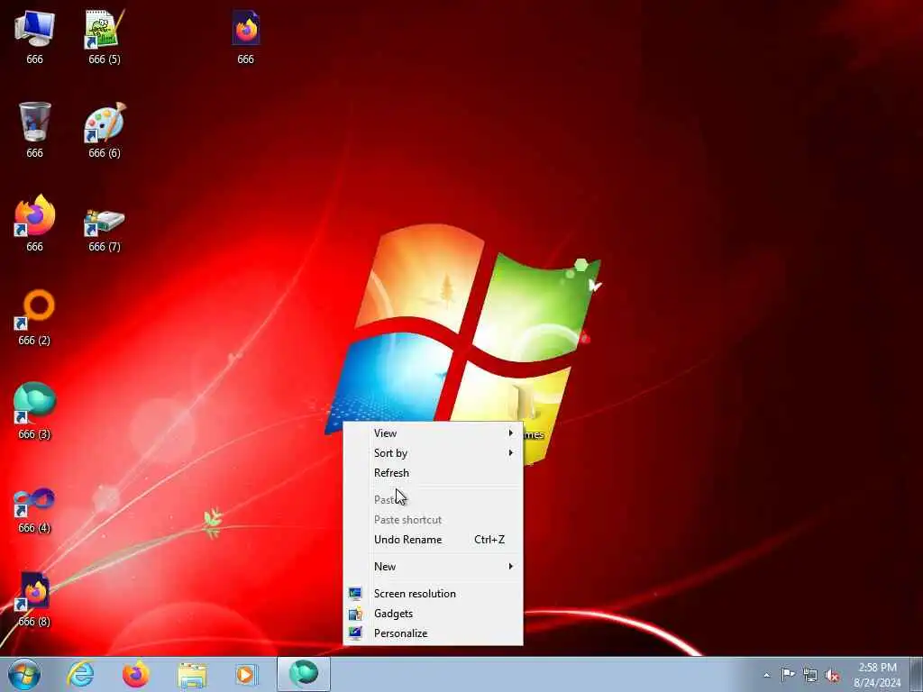Click the muted volume icon in tray
923x692 pixels.
click(832, 675)
